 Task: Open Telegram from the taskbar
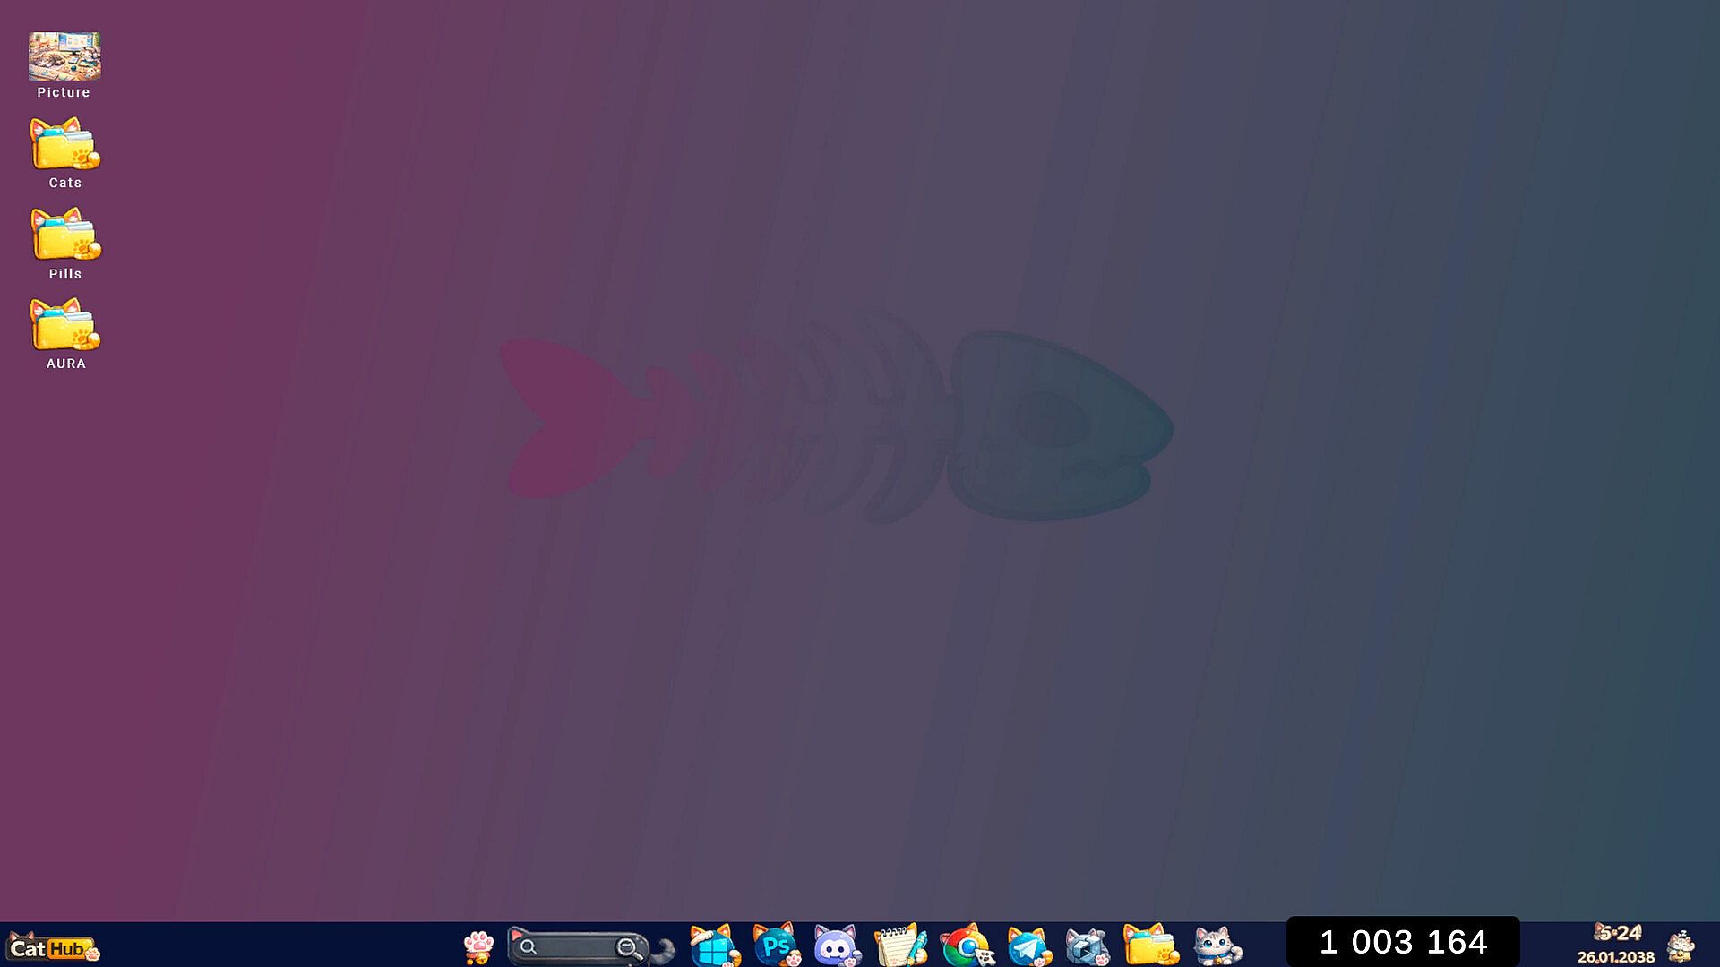[1028, 946]
